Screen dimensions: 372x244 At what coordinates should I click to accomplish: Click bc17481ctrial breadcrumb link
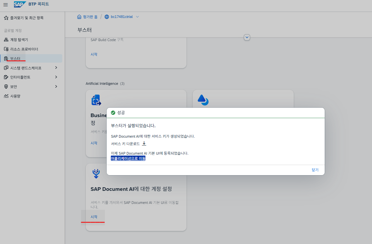(x=122, y=17)
